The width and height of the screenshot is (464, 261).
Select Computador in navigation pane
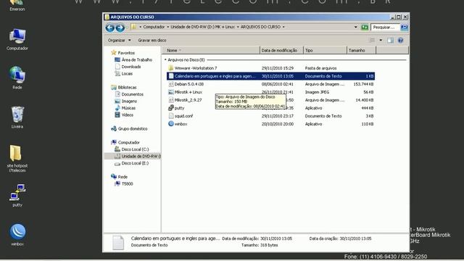tap(128, 142)
